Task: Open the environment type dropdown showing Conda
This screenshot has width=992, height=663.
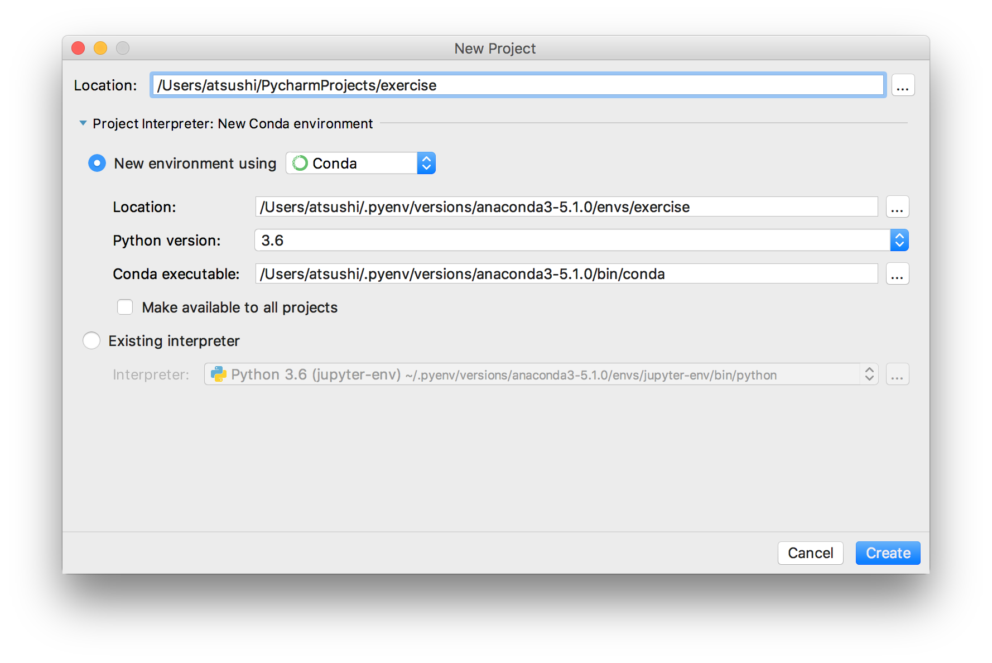Action: (x=426, y=163)
